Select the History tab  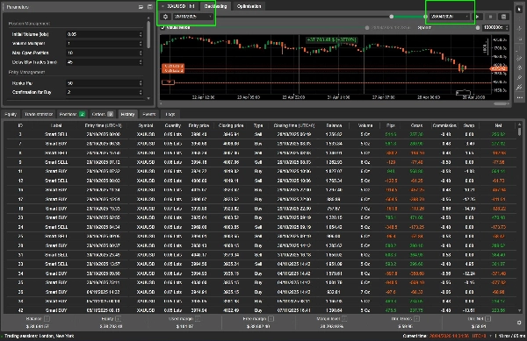(127, 114)
